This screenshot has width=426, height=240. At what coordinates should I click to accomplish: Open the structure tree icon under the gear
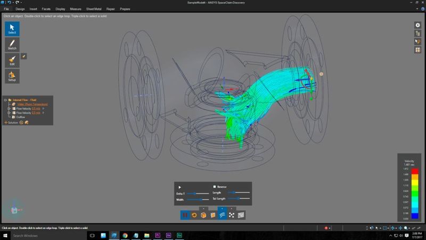coord(417,34)
